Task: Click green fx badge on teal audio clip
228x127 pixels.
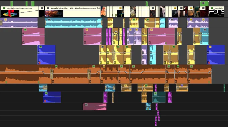Action: tap(156, 94)
